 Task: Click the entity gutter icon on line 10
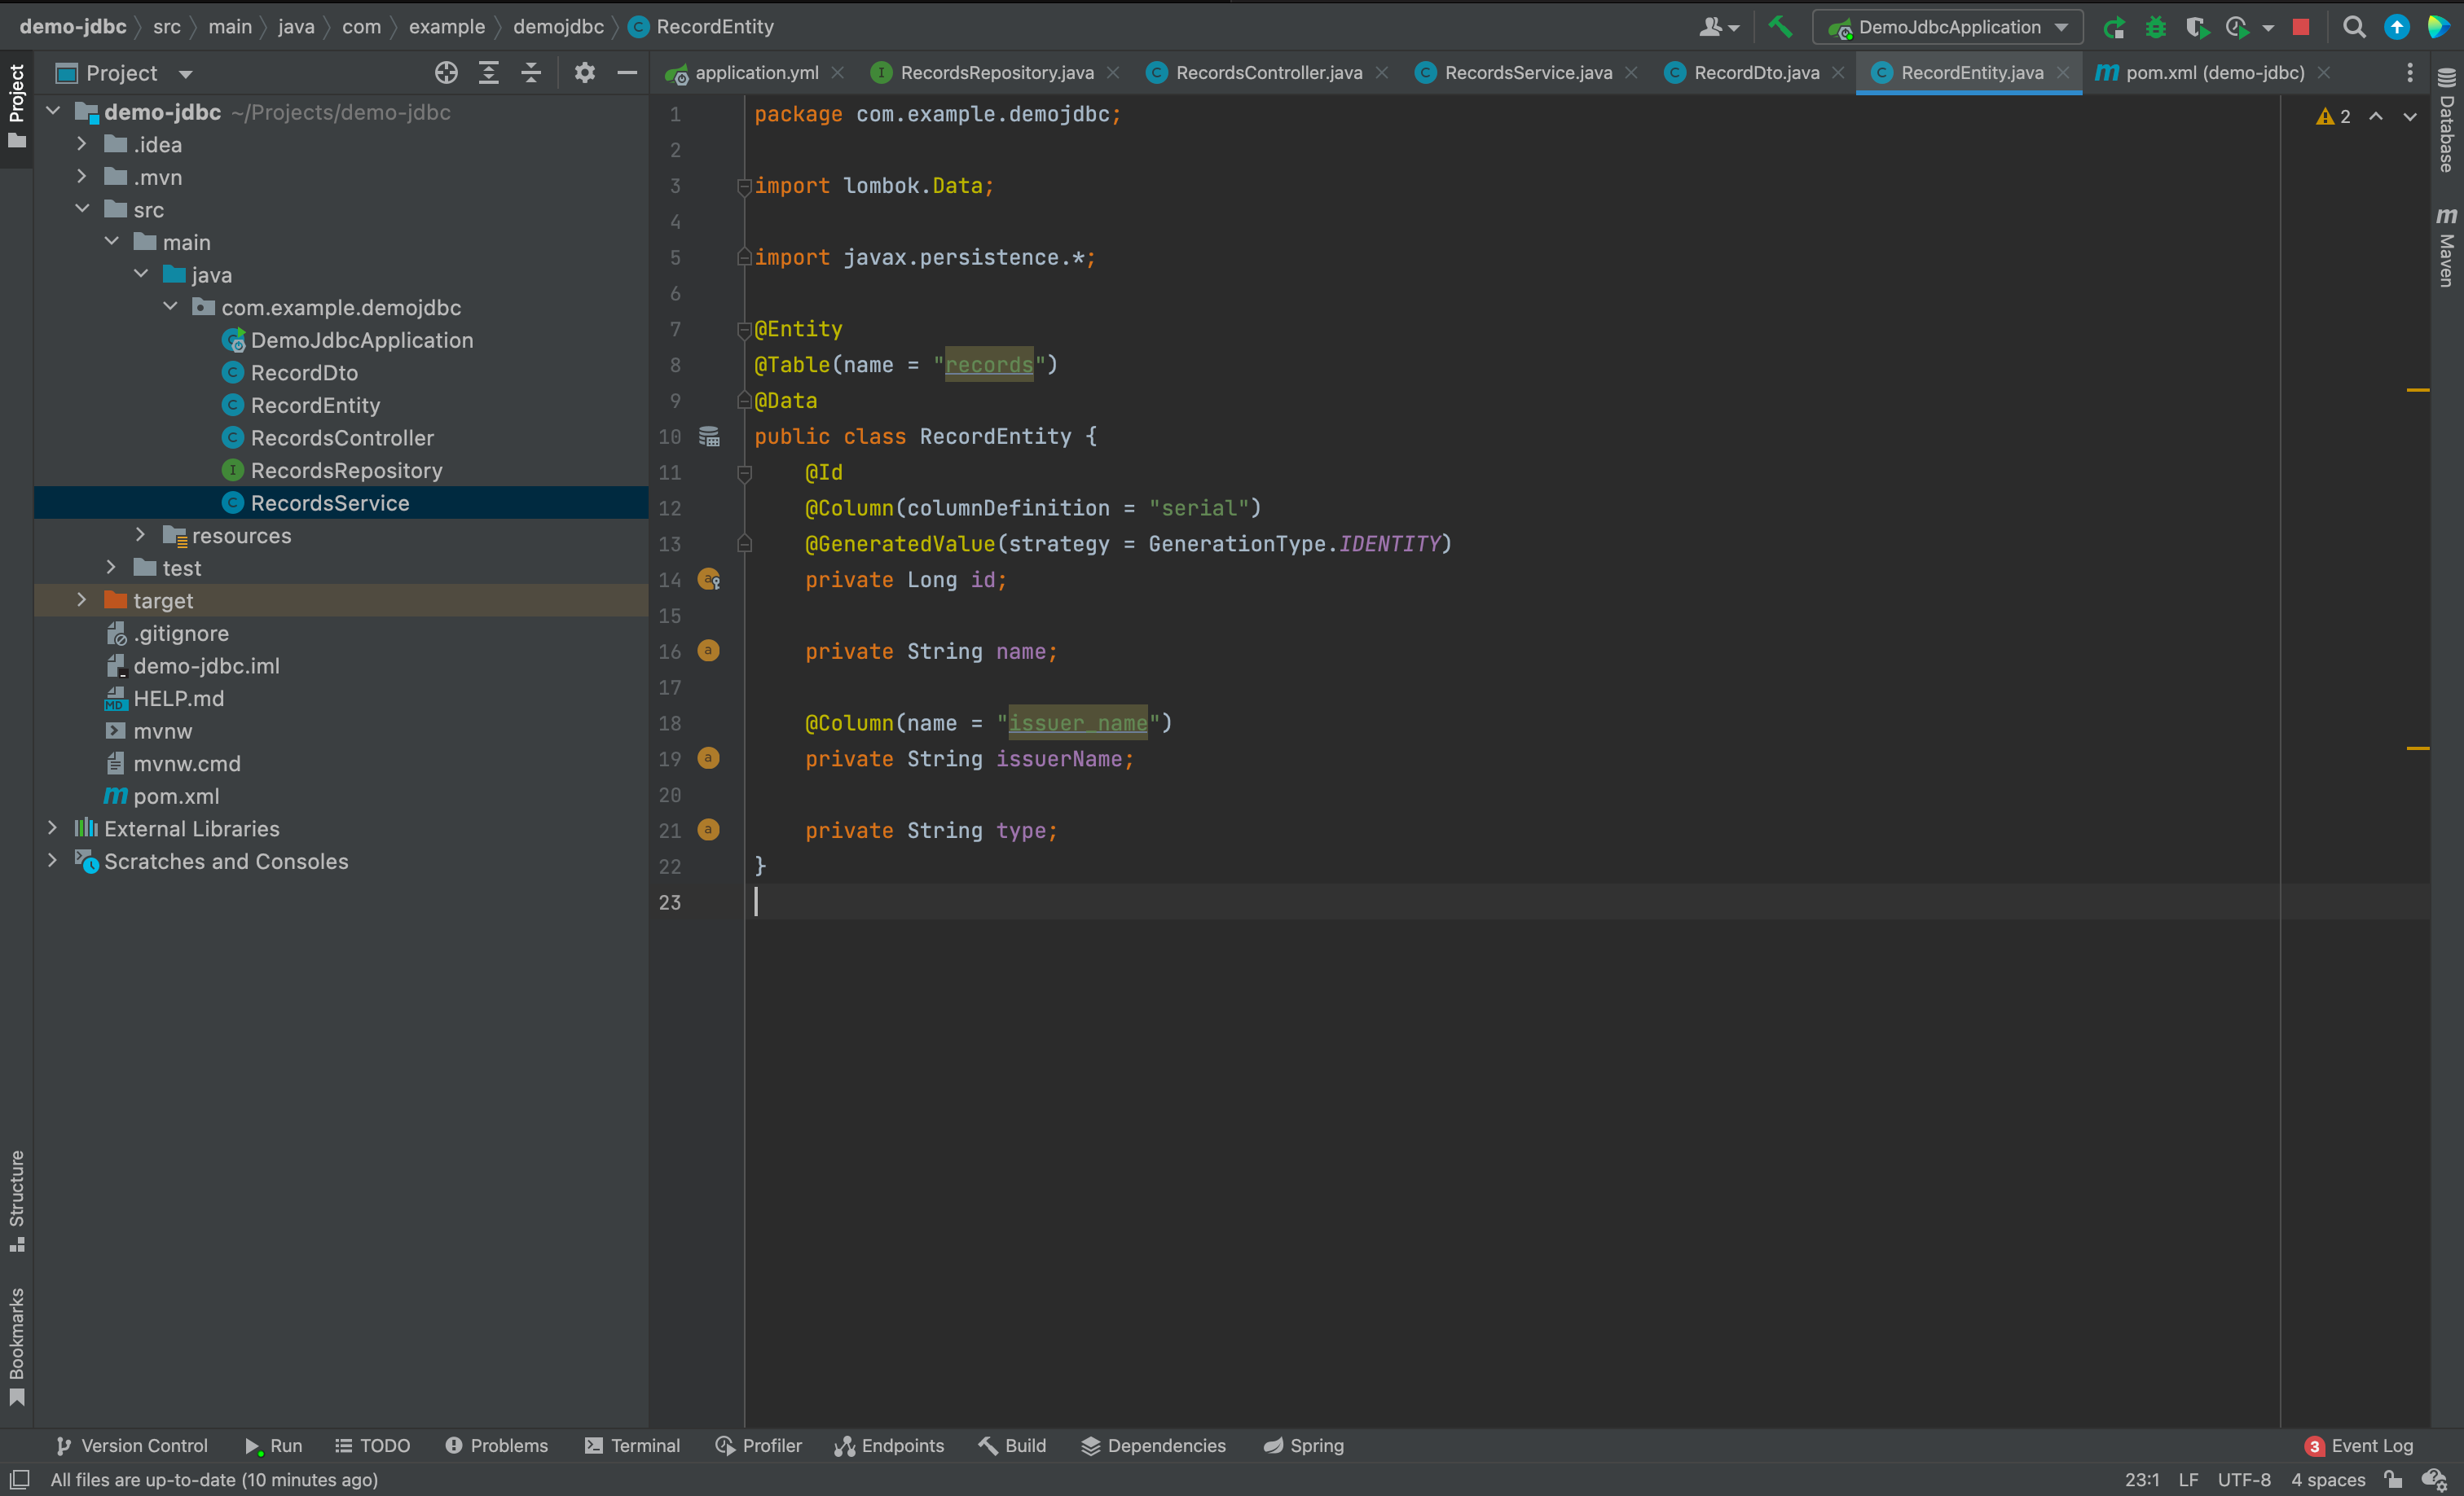(x=709, y=436)
